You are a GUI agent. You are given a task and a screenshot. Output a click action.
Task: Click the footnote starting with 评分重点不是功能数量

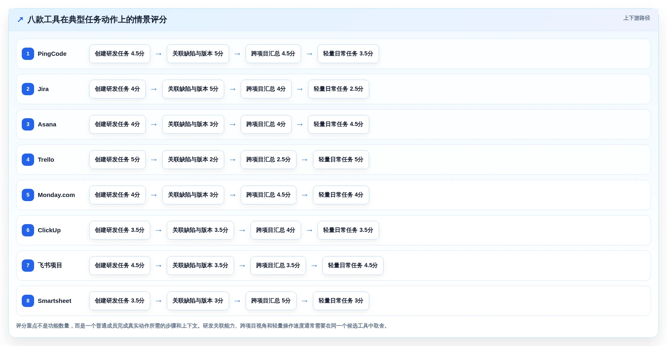[x=202, y=326]
